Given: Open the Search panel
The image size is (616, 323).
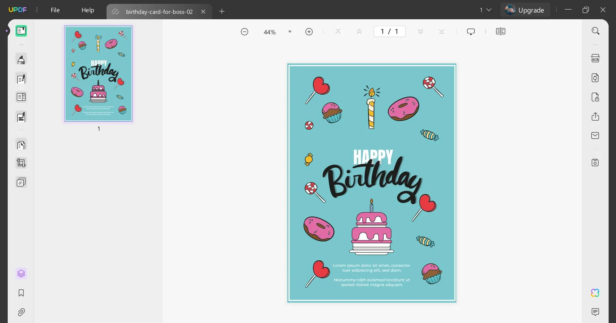Looking at the screenshot, I should click(x=595, y=31).
